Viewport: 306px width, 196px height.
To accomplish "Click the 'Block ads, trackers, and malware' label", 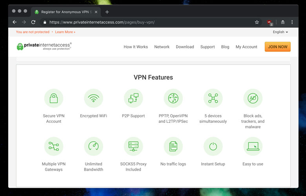I will [253, 121].
